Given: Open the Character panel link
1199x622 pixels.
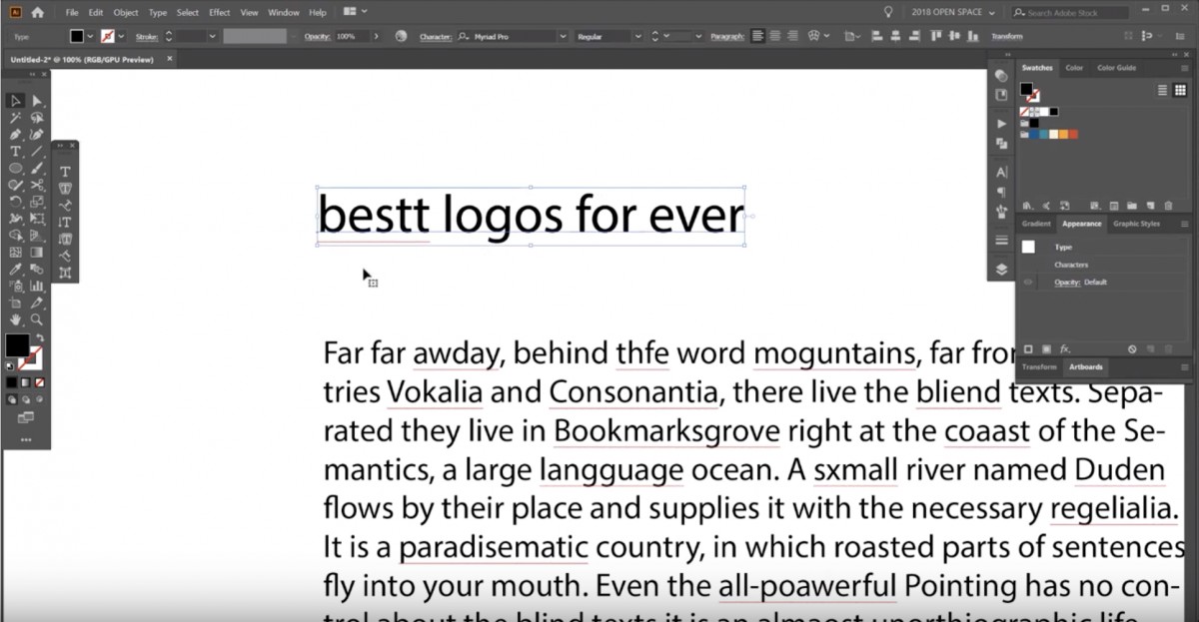Looking at the screenshot, I should click(x=436, y=36).
